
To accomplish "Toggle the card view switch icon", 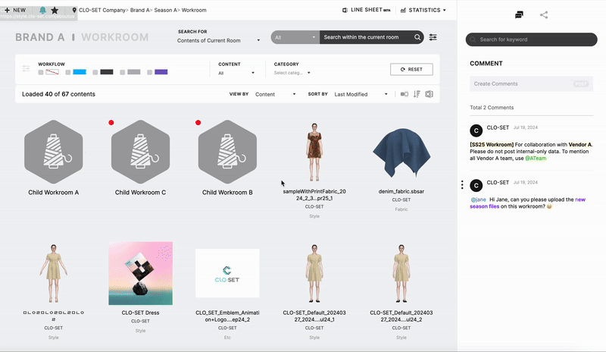I will tap(405, 94).
